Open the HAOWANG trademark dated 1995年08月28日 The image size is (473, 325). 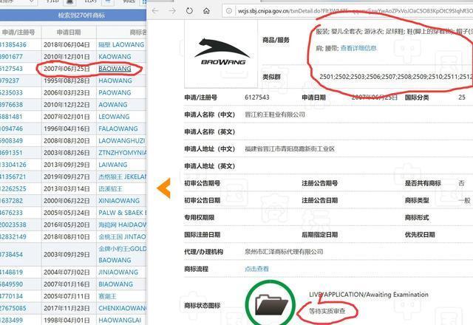[115, 81]
